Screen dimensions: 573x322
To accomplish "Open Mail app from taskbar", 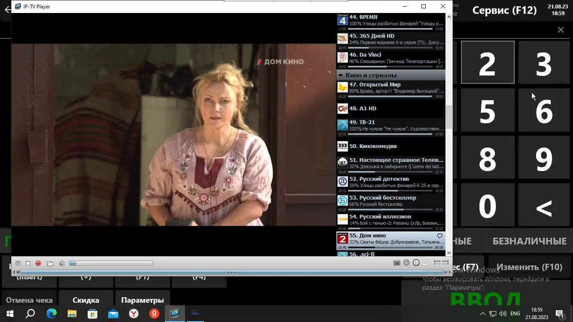I will (x=113, y=314).
